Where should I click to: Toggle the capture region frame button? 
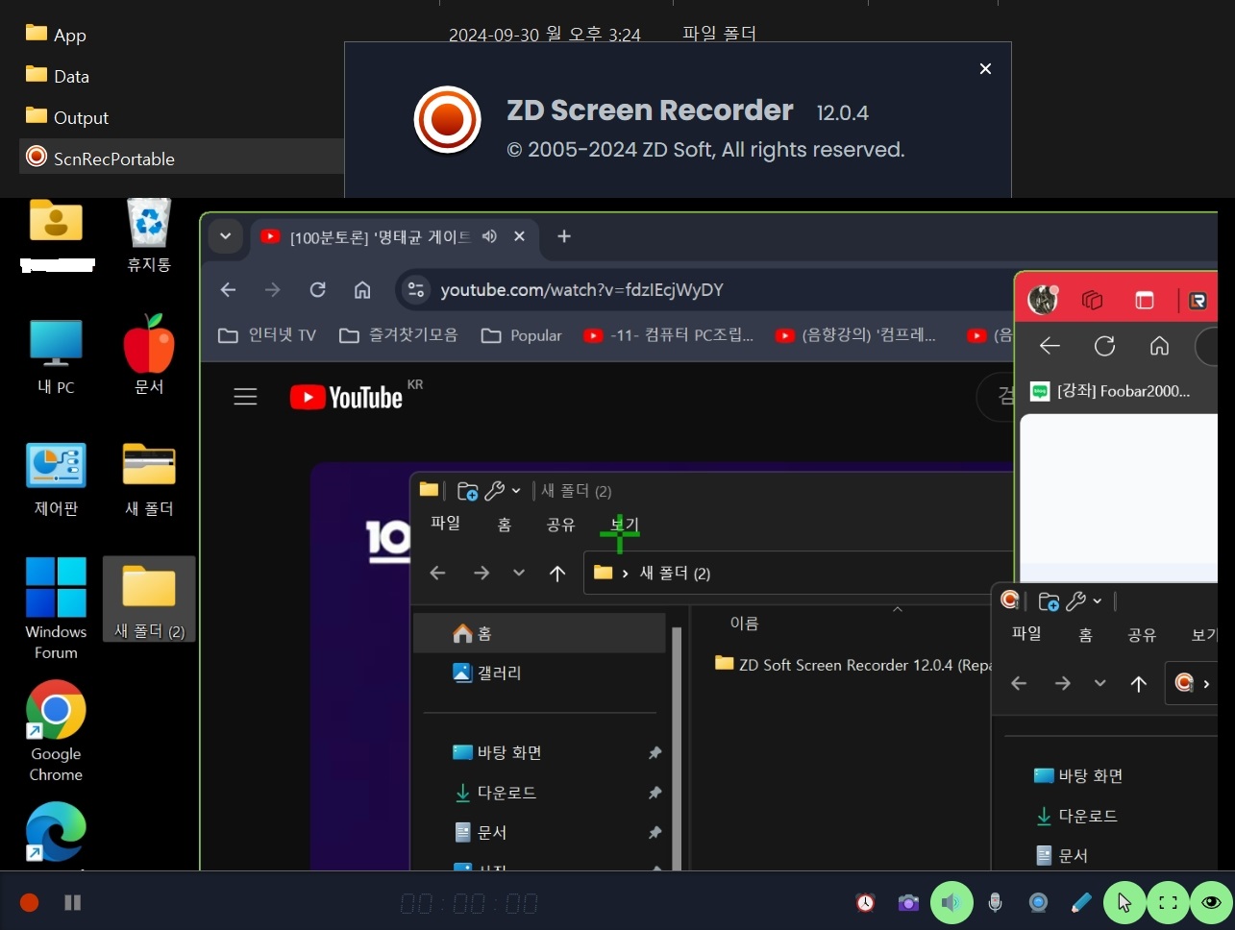pos(1168,902)
